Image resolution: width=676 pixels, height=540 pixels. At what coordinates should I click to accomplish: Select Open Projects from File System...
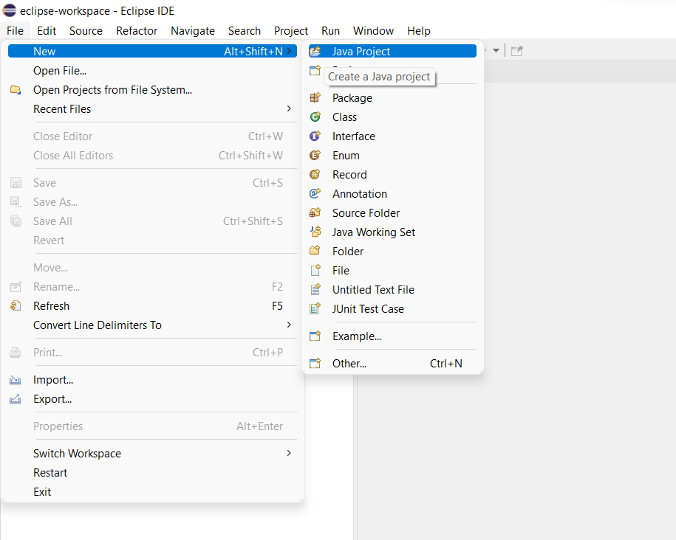coord(153,89)
